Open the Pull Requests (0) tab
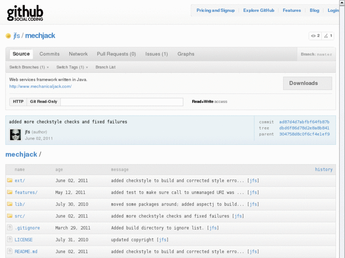 point(116,54)
